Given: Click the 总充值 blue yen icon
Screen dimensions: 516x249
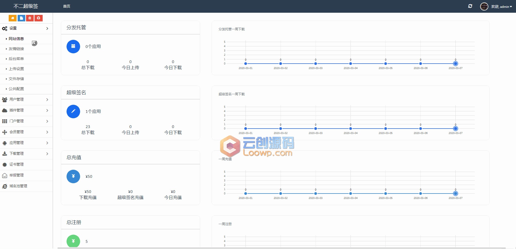Looking at the screenshot, I should (73, 176).
